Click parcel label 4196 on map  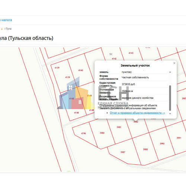coord(83,134)
